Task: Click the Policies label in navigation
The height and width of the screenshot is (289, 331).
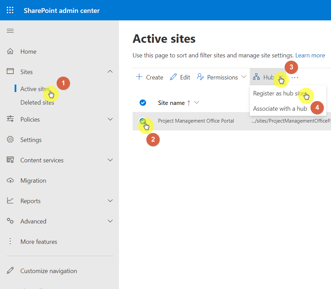Action: tap(30, 120)
